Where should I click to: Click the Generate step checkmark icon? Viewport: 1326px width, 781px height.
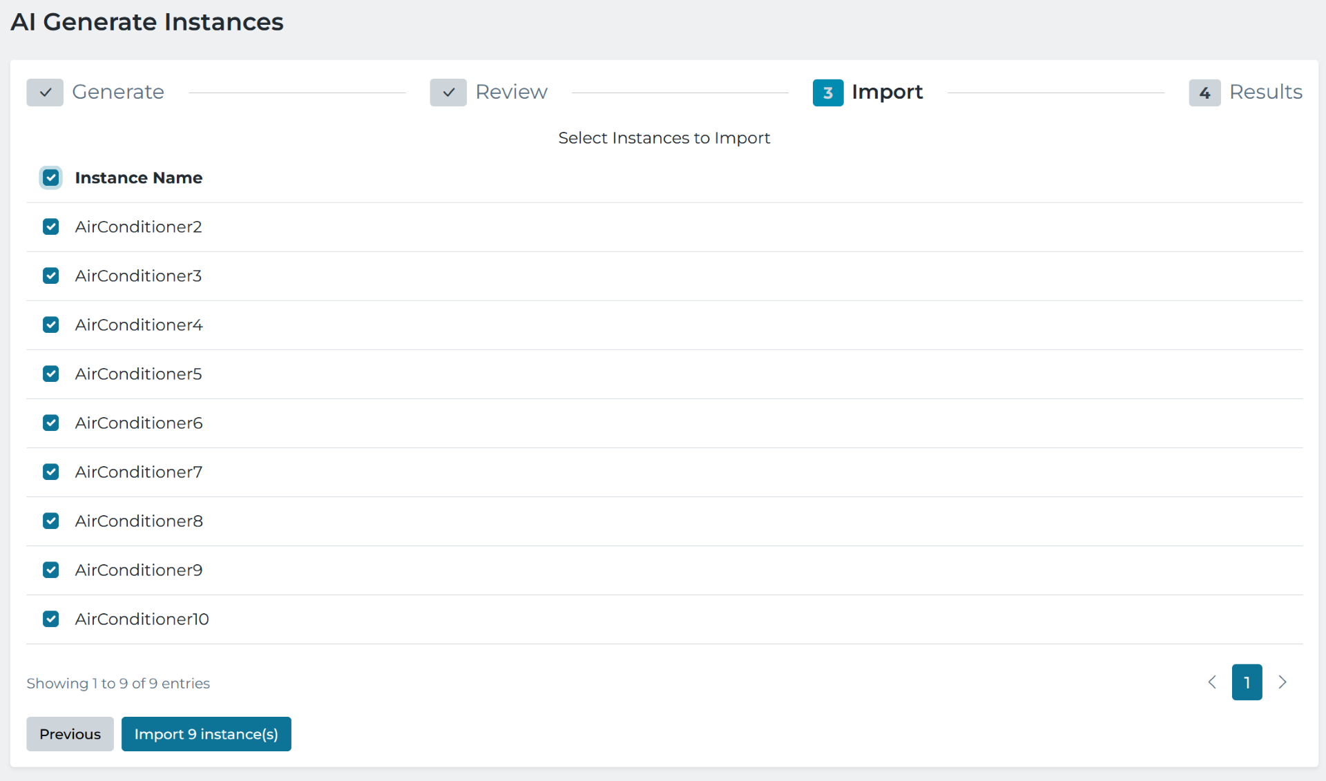(x=45, y=93)
